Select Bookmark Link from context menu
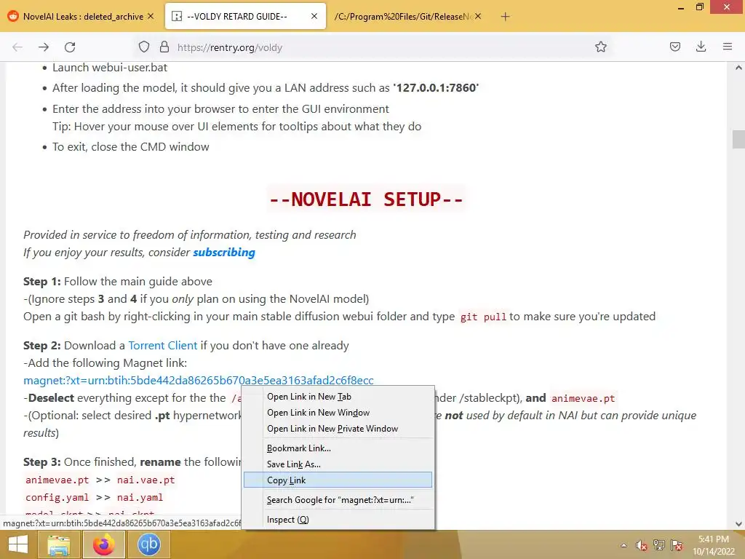The width and height of the screenshot is (745, 559). tap(338, 448)
